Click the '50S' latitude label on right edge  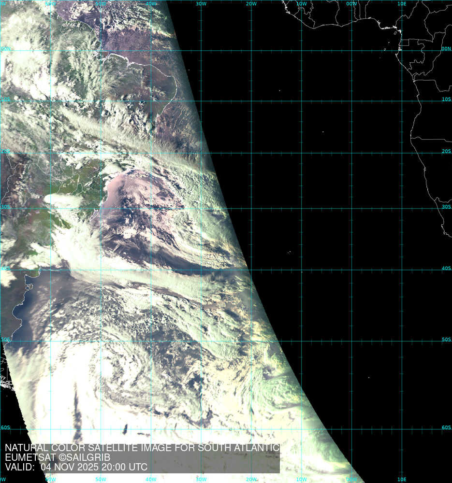pyautogui.click(x=446, y=340)
